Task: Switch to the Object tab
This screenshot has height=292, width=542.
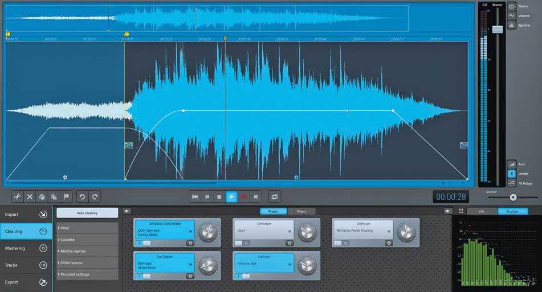Action: pos(301,211)
